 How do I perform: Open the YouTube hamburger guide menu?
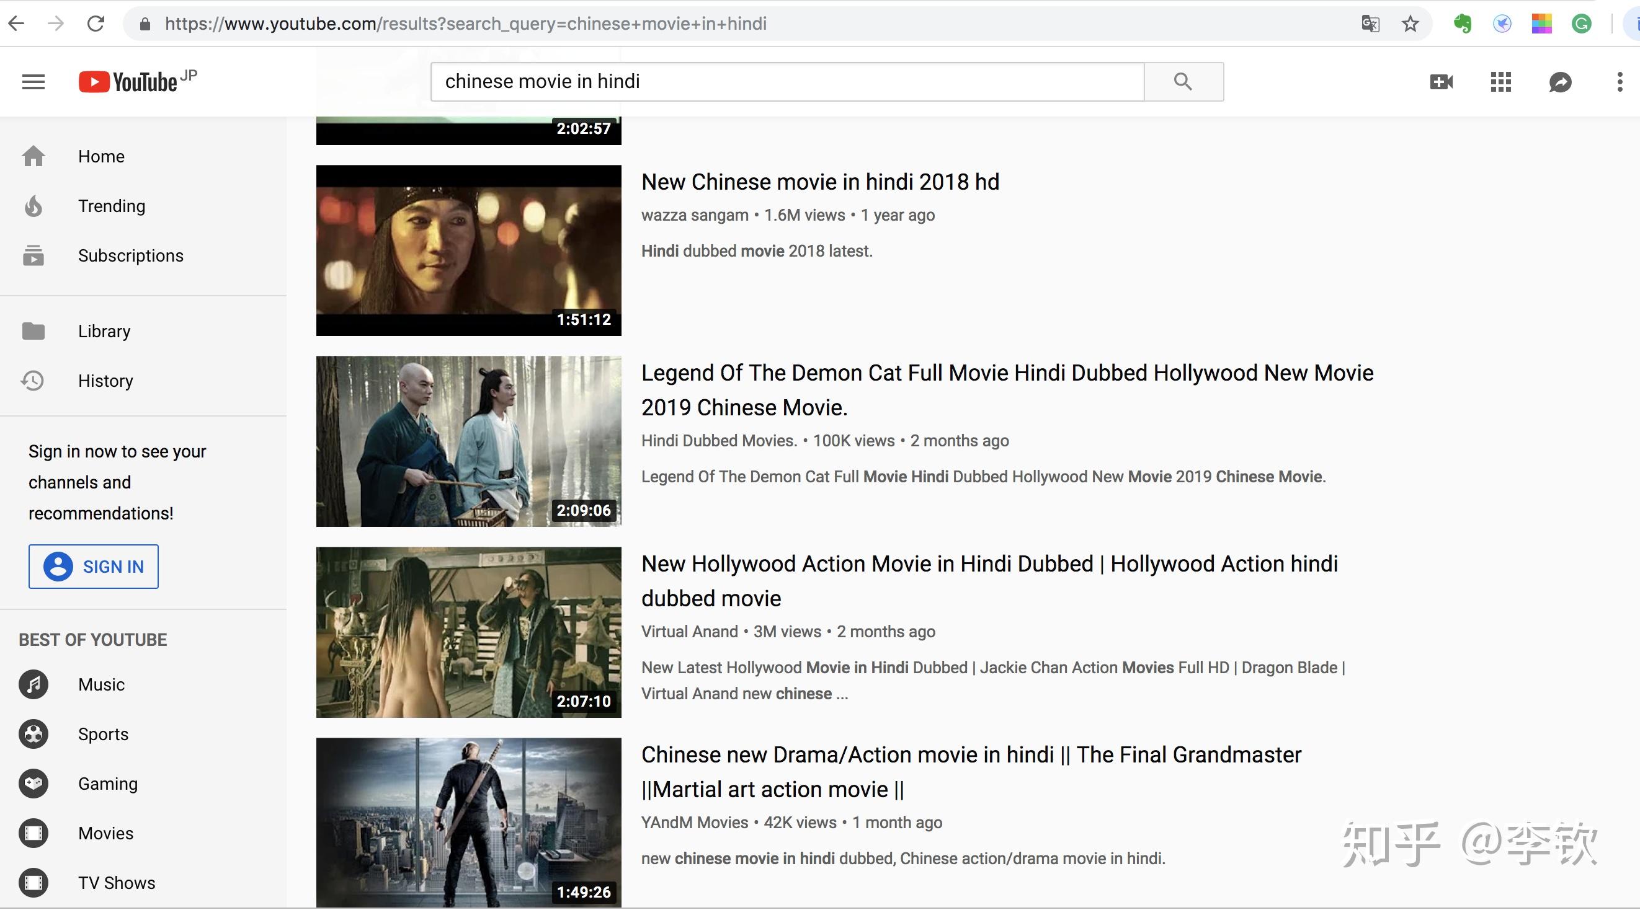tap(33, 81)
